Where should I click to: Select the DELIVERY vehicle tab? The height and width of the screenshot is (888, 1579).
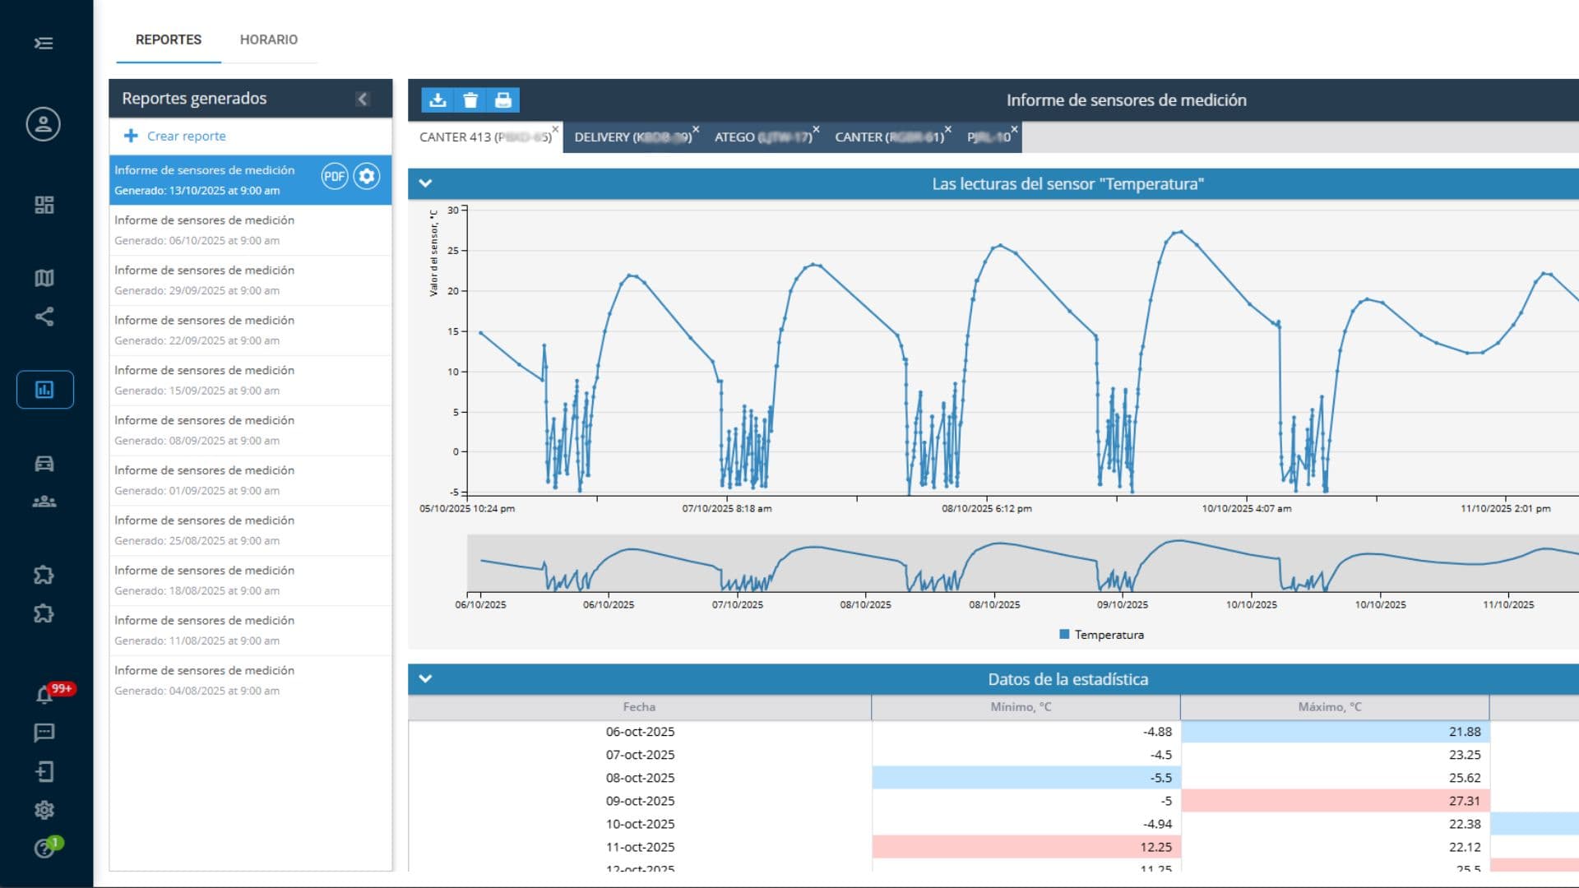[x=632, y=137]
